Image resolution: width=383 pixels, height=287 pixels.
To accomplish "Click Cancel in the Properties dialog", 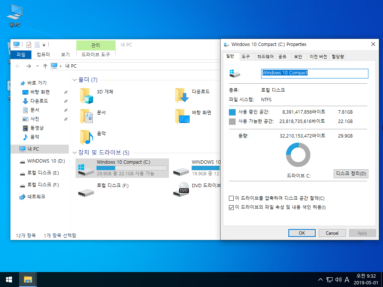I will (332, 233).
